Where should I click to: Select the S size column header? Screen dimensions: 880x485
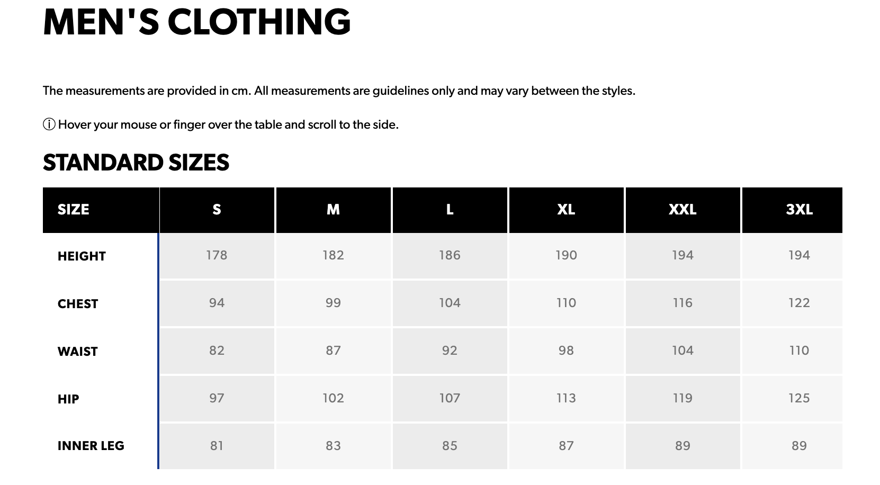coord(217,210)
